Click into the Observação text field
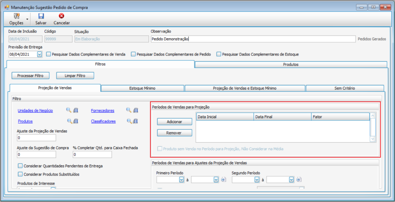Screen dimensions: 395x202 point(253,39)
